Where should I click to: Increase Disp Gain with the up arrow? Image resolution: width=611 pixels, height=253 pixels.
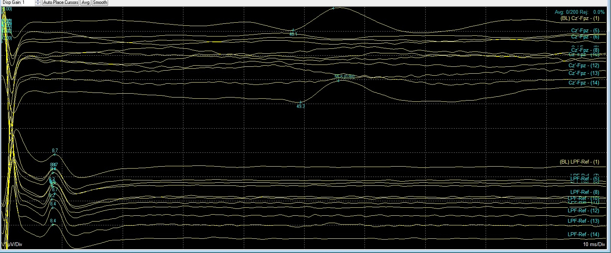(x=38, y=1)
